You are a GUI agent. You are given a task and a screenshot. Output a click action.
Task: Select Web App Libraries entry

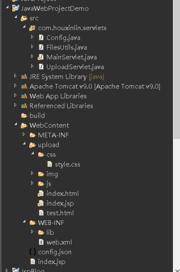(x=58, y=96)
